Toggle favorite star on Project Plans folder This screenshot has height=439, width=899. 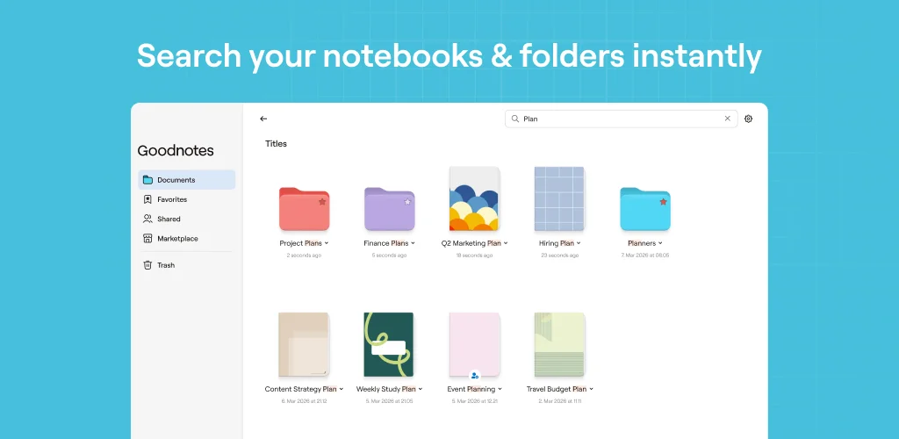coord(322,202)
